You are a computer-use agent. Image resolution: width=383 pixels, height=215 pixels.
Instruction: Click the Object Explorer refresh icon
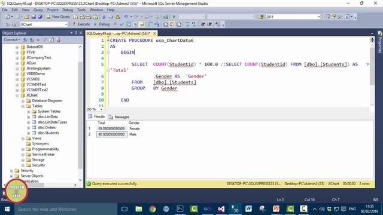tap(51, 40)
